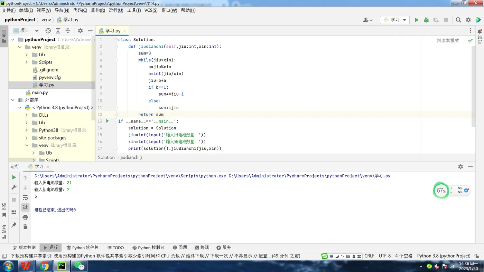Screen dimensions: 484x272
Task: Click the 4 个空格 indent setting
Action: click(404, 256)
